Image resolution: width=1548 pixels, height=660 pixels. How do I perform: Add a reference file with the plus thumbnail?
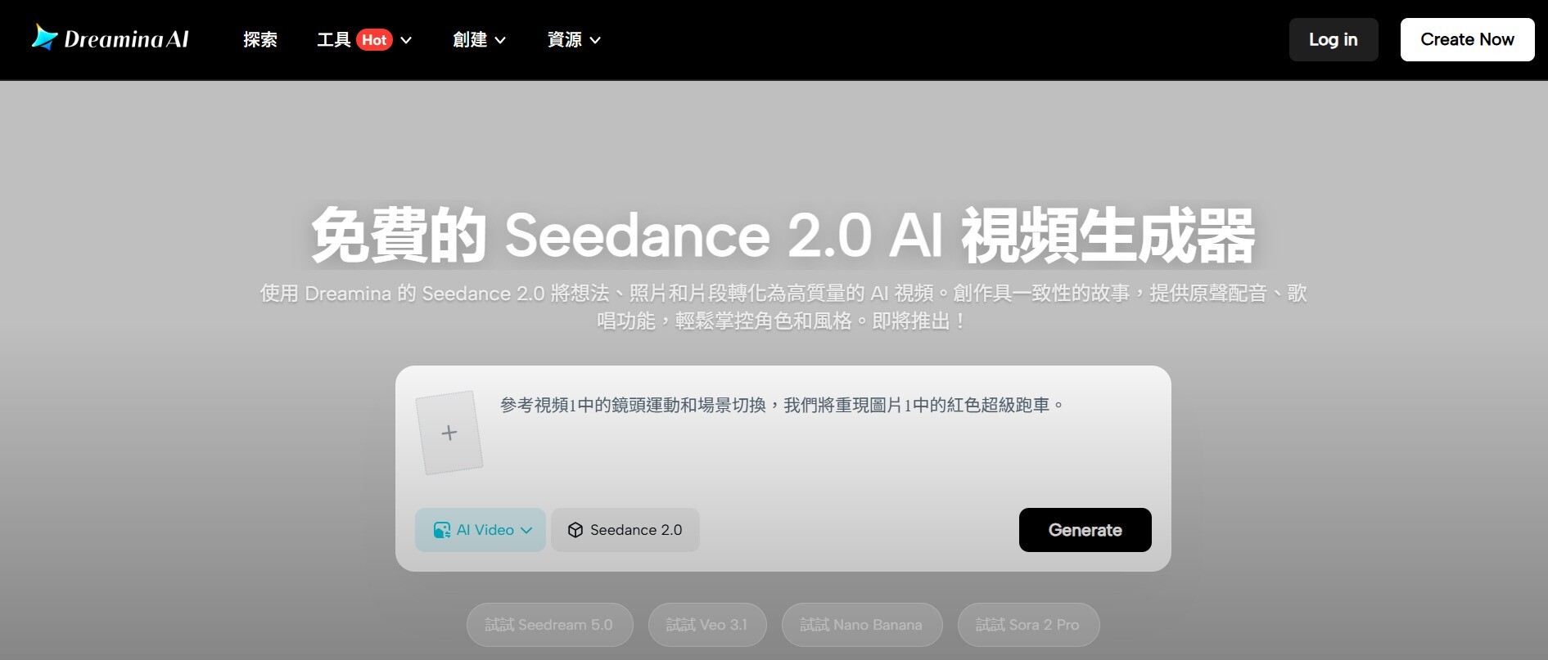(449, 433)
